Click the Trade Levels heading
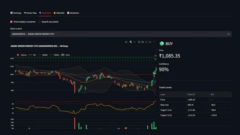This screenshot has width=240, height=135. tap(165, 87)
